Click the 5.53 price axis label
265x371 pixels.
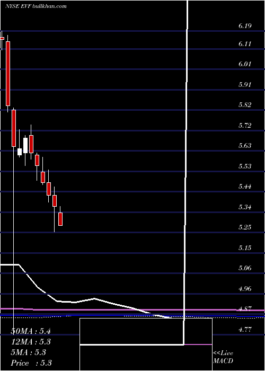coord(245,166)
